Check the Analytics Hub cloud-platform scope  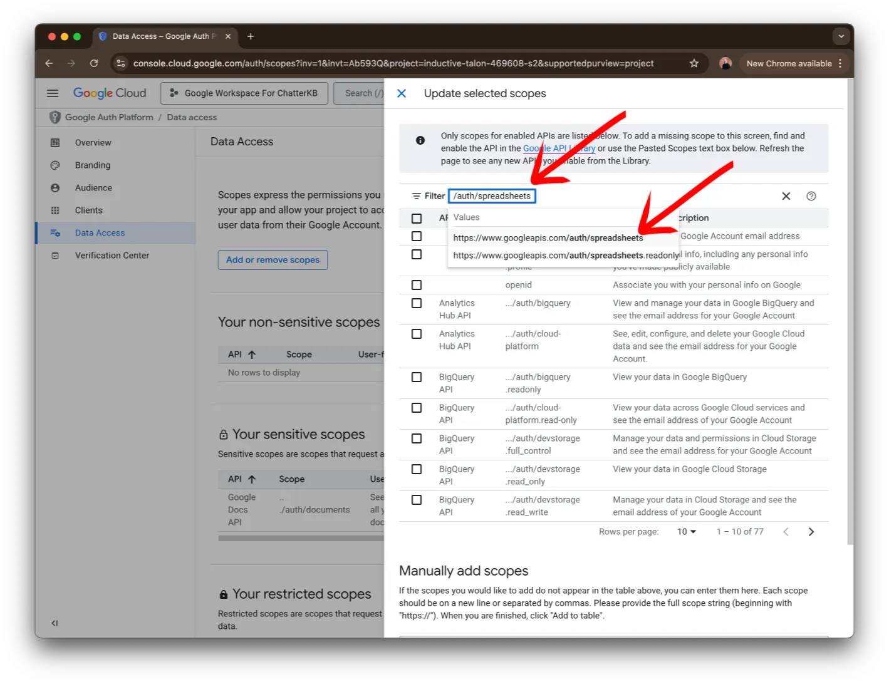[417, 334]
